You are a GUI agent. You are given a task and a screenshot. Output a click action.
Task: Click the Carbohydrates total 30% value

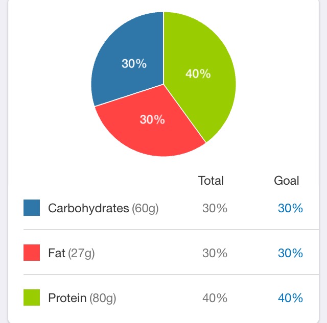(215, 208)
